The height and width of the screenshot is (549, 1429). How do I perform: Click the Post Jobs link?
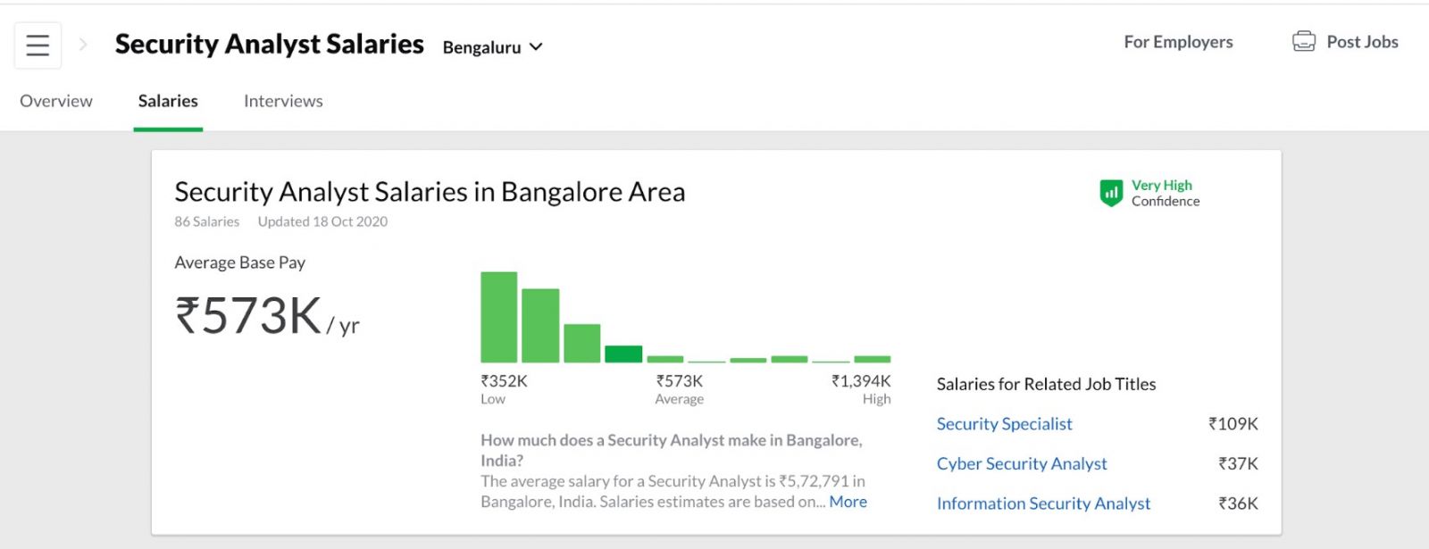coord(1362,42)
